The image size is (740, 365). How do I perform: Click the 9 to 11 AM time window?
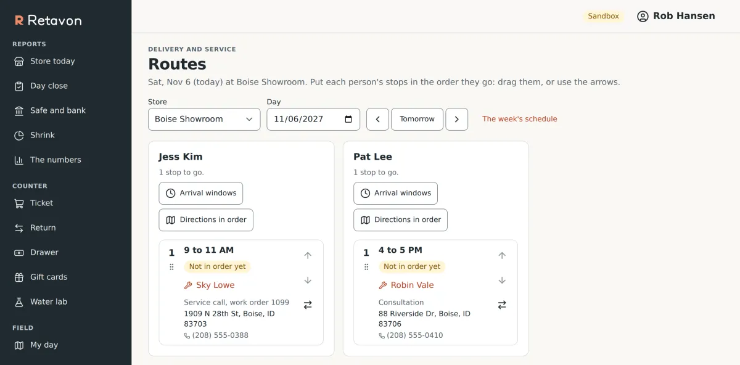pos(208,250)
